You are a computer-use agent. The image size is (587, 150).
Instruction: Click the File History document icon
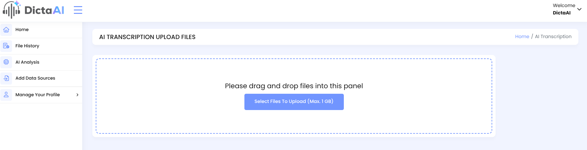pyautogui.click(x=6, y=46)
